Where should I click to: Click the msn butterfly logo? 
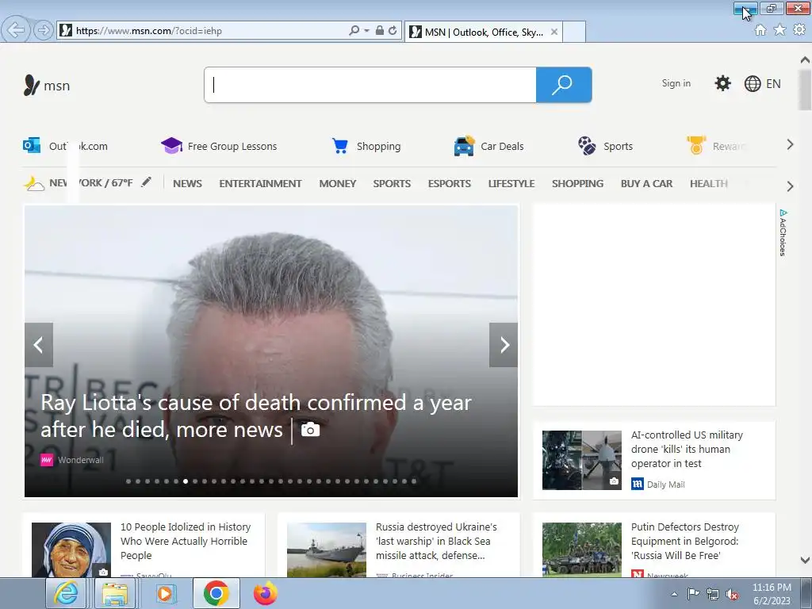click(x=47, y=86)
